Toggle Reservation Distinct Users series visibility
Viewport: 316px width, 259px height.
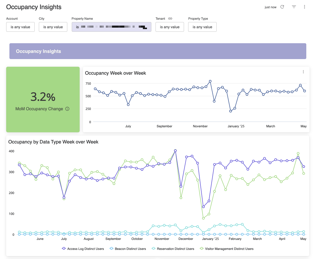tap(175, 249)
